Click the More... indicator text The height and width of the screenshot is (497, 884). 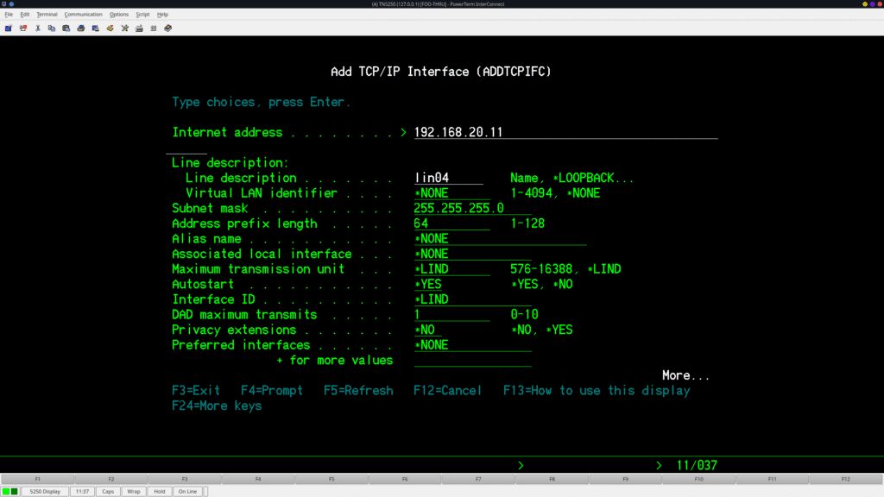tap(685, 375)
